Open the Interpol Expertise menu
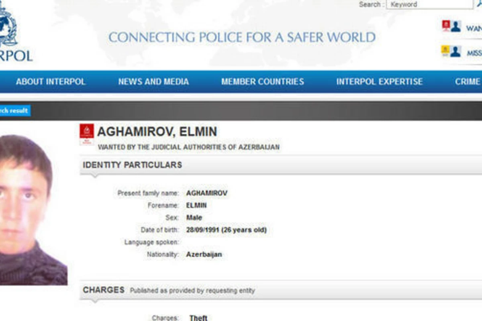This screenshot has height=321, width=482. coord(380,81)
